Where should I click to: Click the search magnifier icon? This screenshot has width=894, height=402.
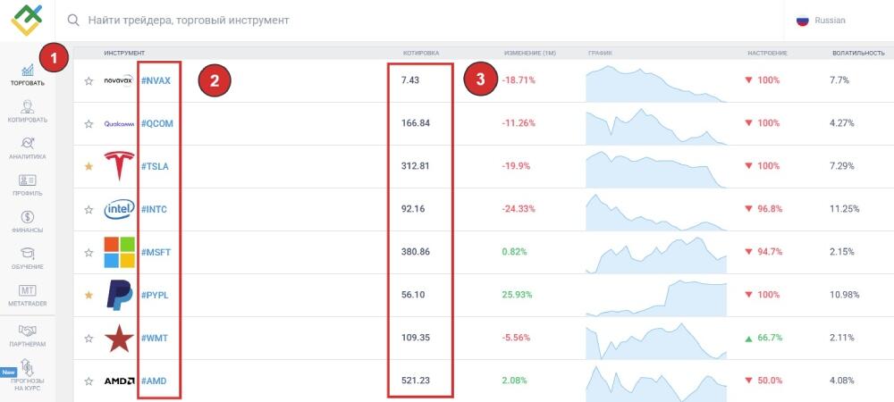click(73, 21)
